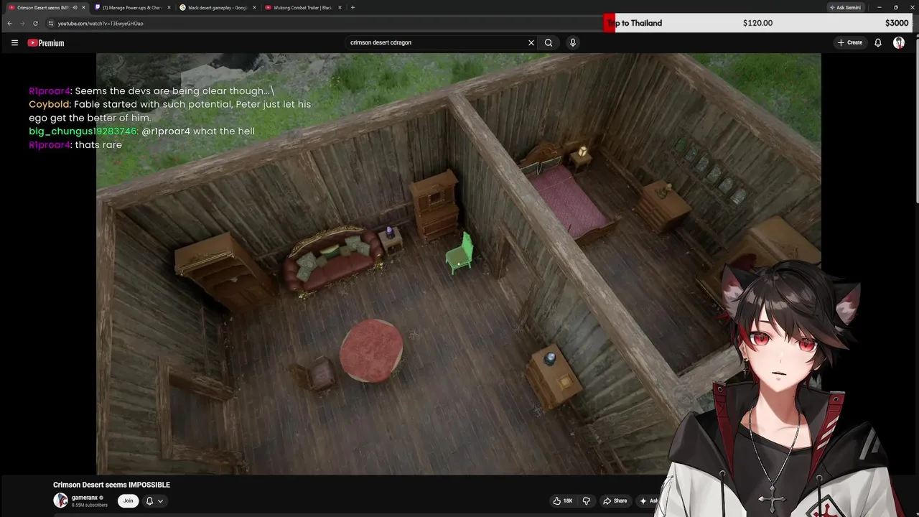Screen dimensions: 919x517
Task: Close the Wukong Combat Trailer tab
Action: tap(340, 7)
